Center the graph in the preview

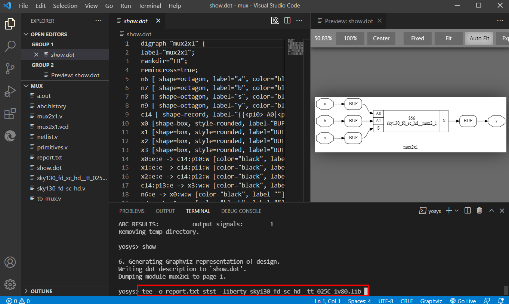point(381,38)
